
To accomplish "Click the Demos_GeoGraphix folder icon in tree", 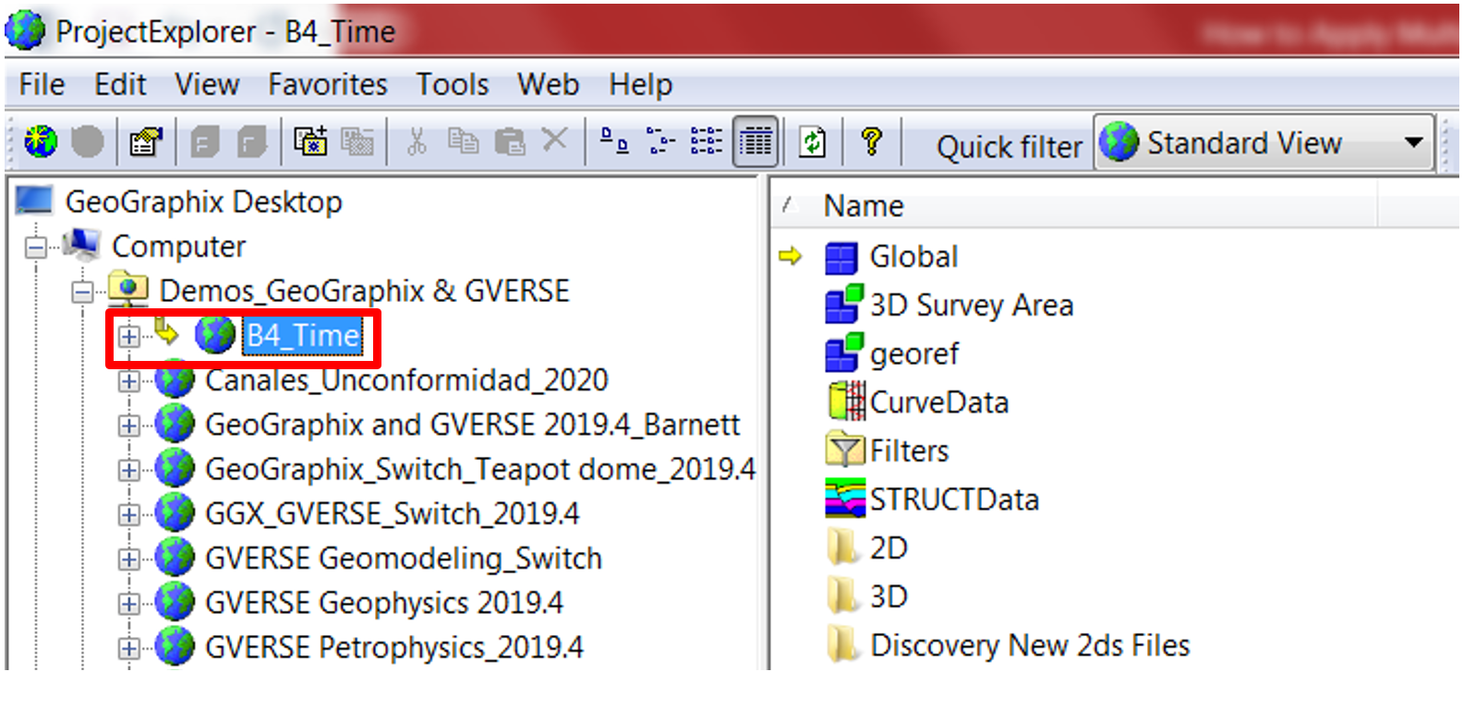I will (x=128, y=290).
